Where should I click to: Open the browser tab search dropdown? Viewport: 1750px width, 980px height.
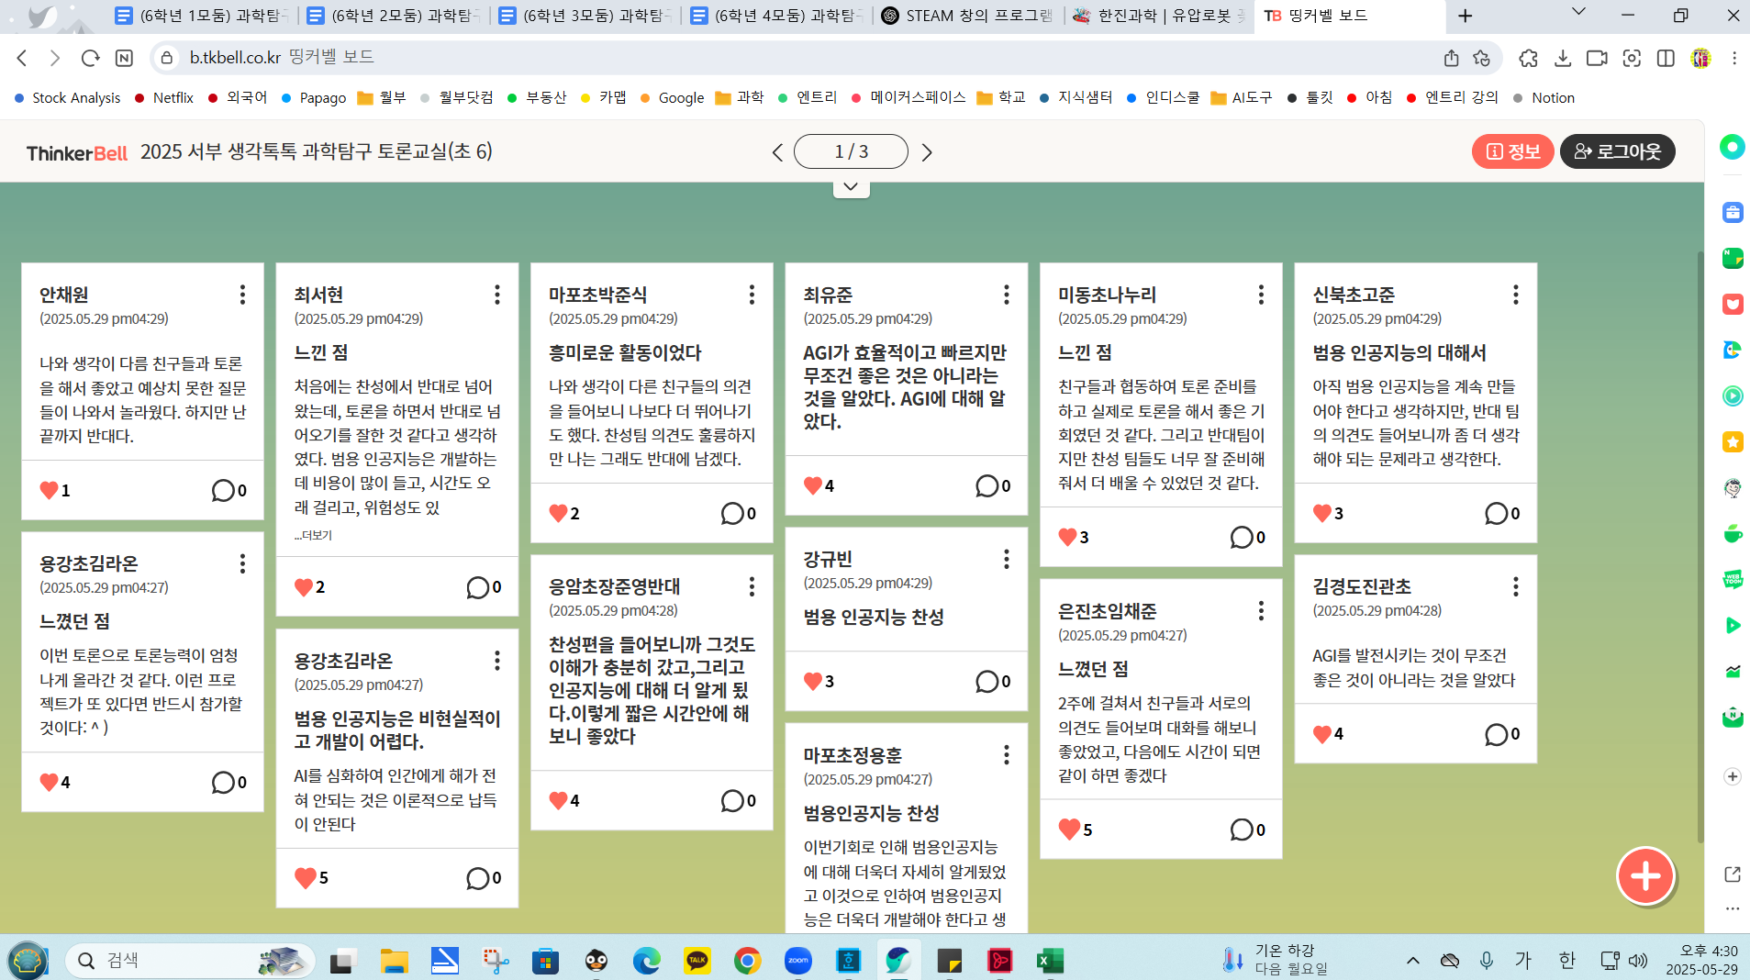pyautogui.click(x=1577, y=16)
